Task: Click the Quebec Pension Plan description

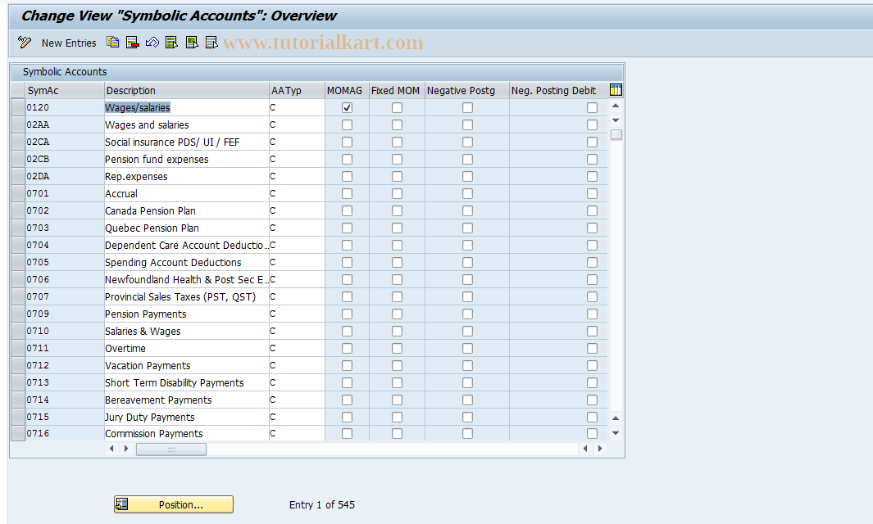Action: coord(187,228)
